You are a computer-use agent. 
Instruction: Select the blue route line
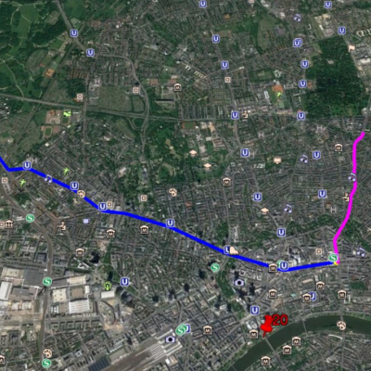[x=167, y=223]
